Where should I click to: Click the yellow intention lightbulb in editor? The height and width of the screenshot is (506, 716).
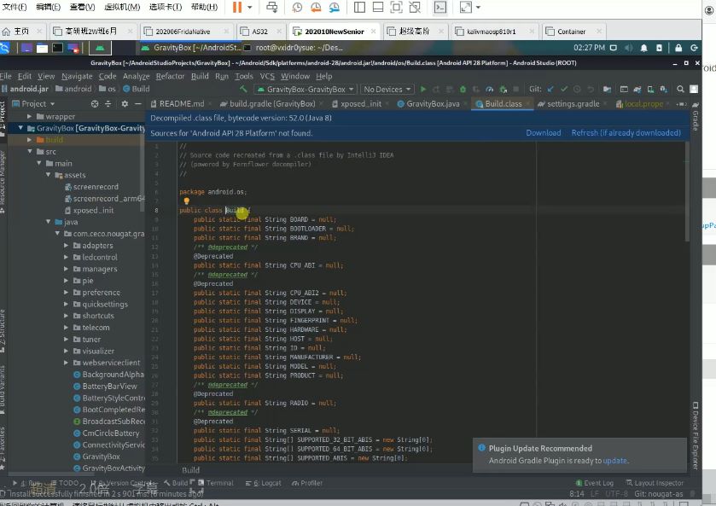pyautogui.click(x=186, y=201)
